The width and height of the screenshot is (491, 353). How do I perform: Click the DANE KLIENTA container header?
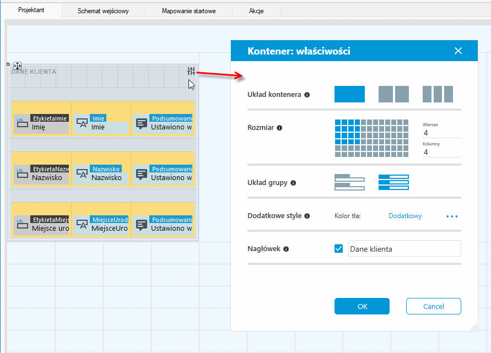pos(34,72)
